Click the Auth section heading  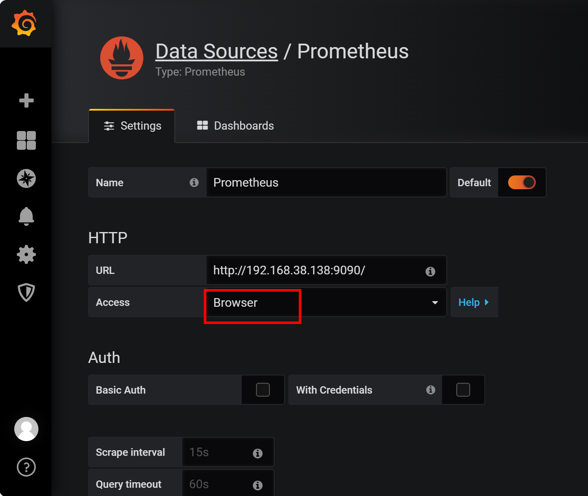[x=104, y=358]
